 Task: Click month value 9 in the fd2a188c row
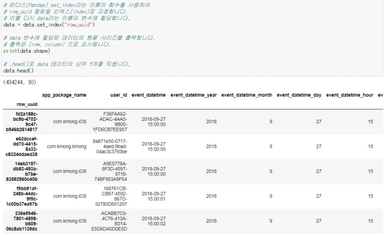[x=271, y=122]
